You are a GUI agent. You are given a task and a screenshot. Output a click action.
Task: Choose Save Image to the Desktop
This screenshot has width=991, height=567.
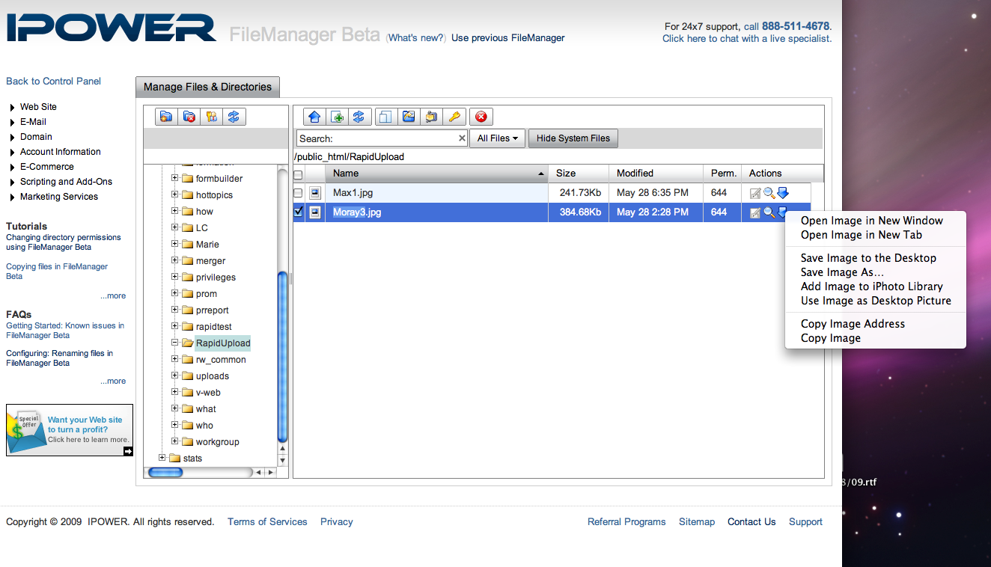(868, 258)
